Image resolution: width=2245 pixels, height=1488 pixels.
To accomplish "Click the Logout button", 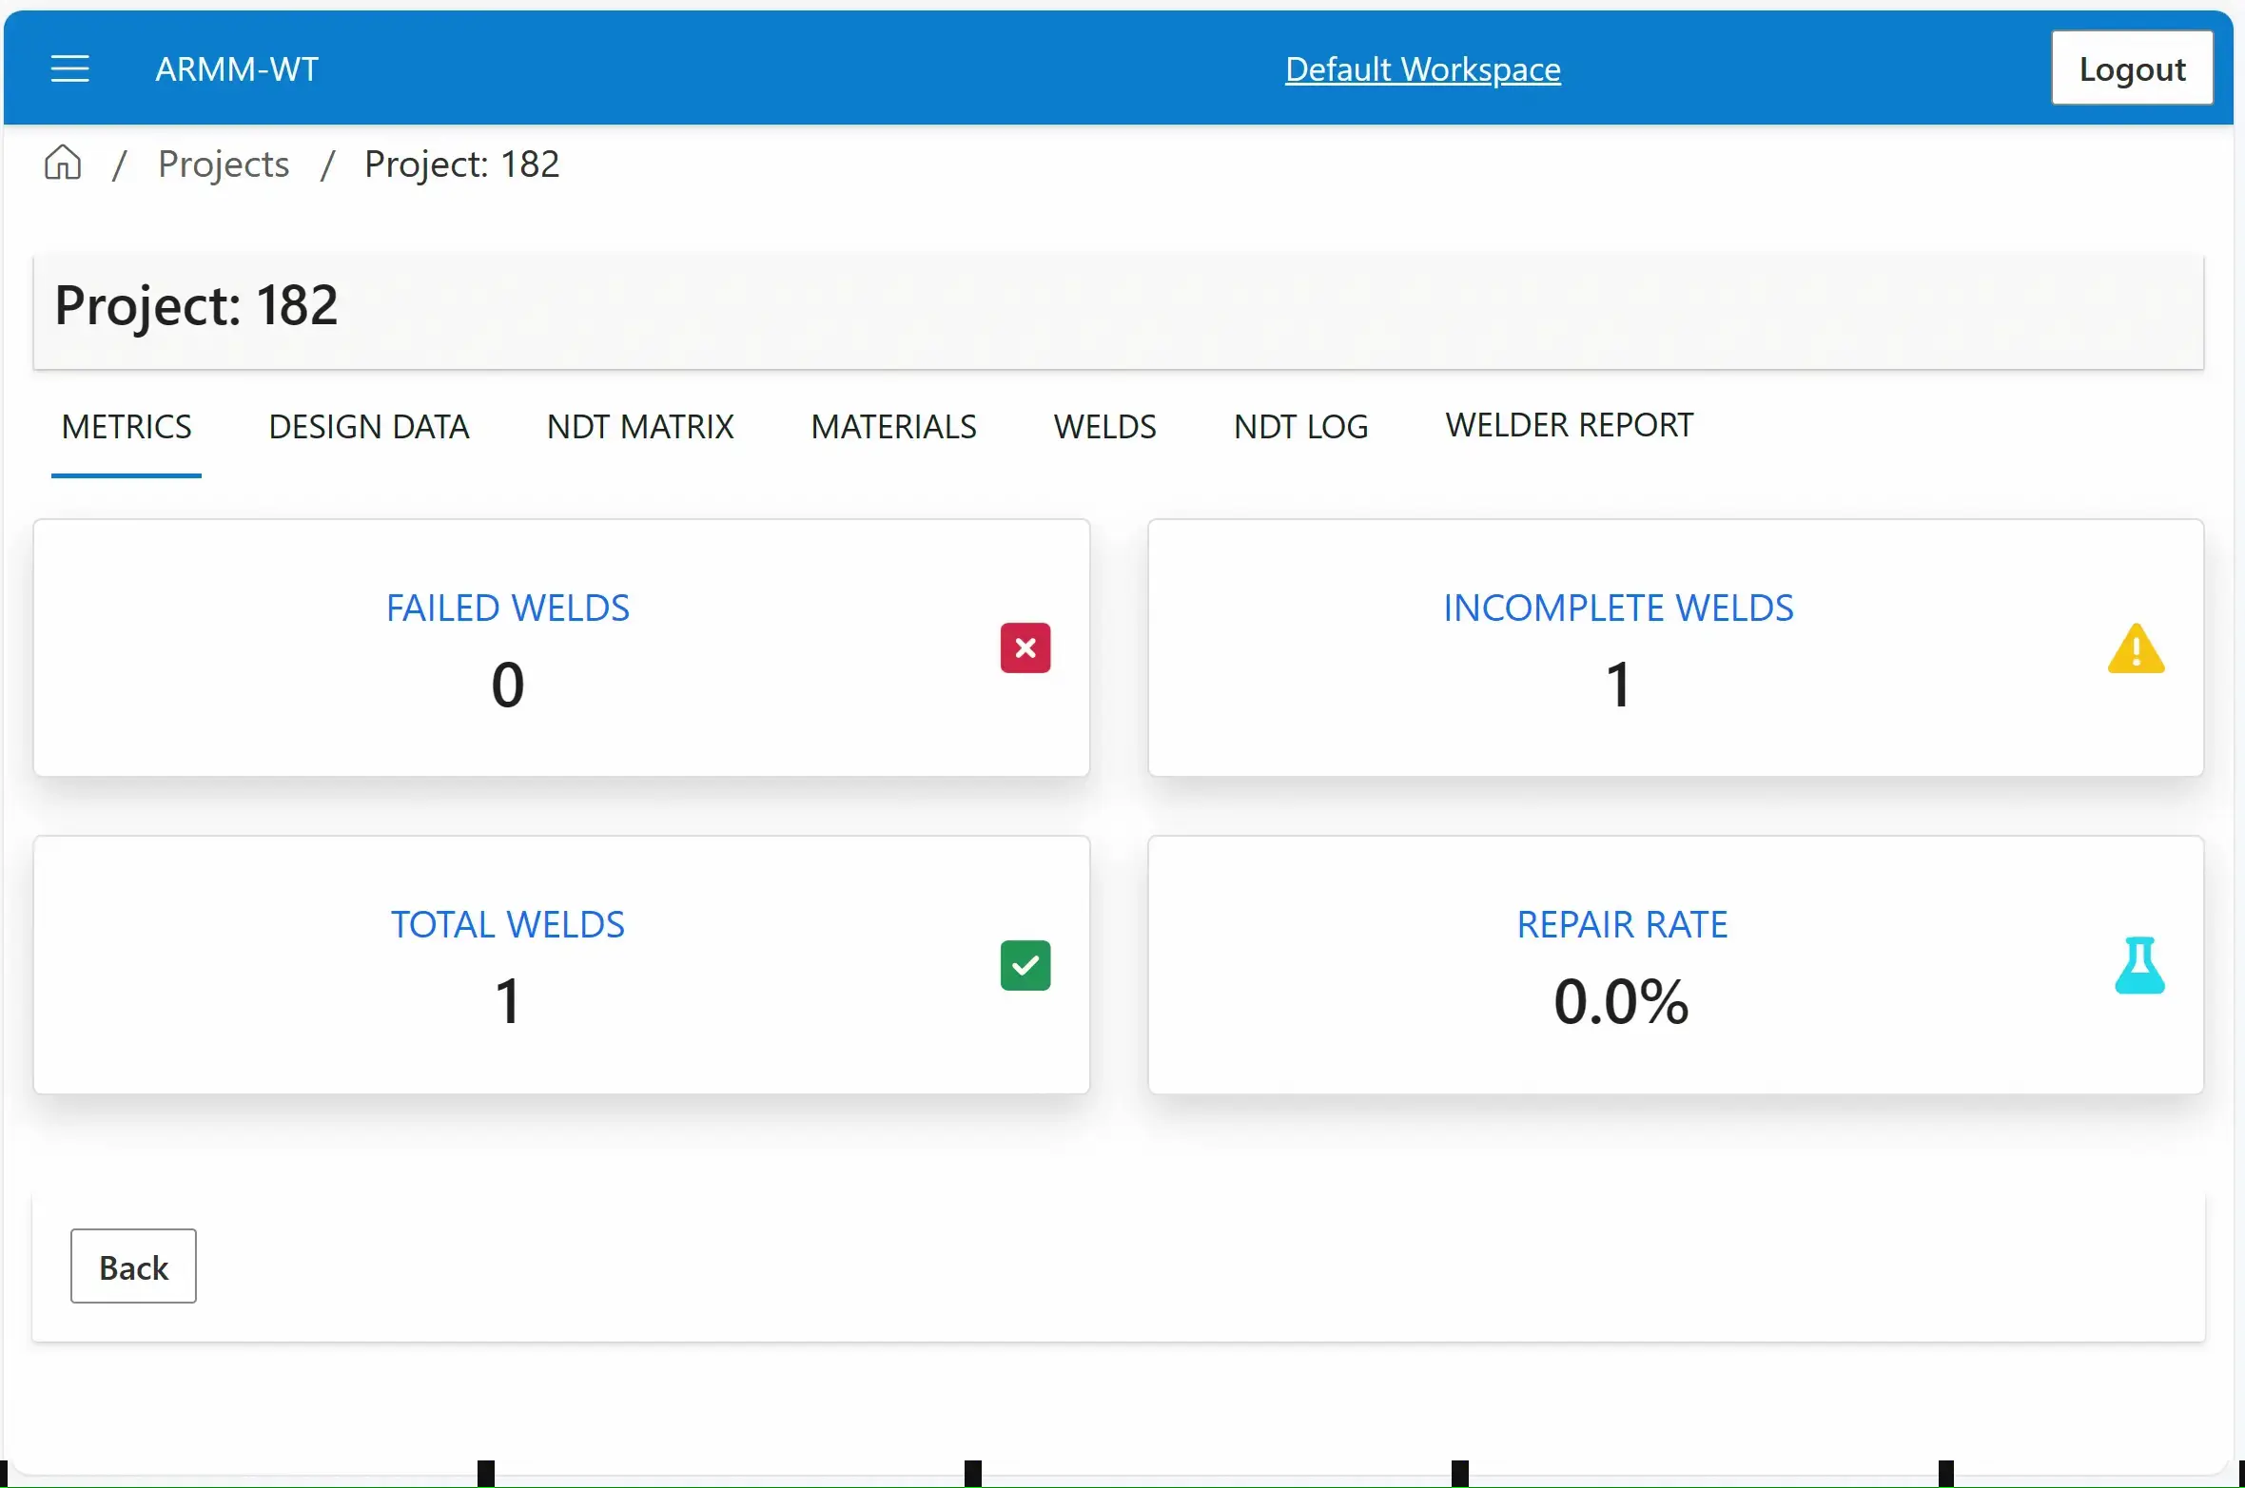I will point(2132,68).
